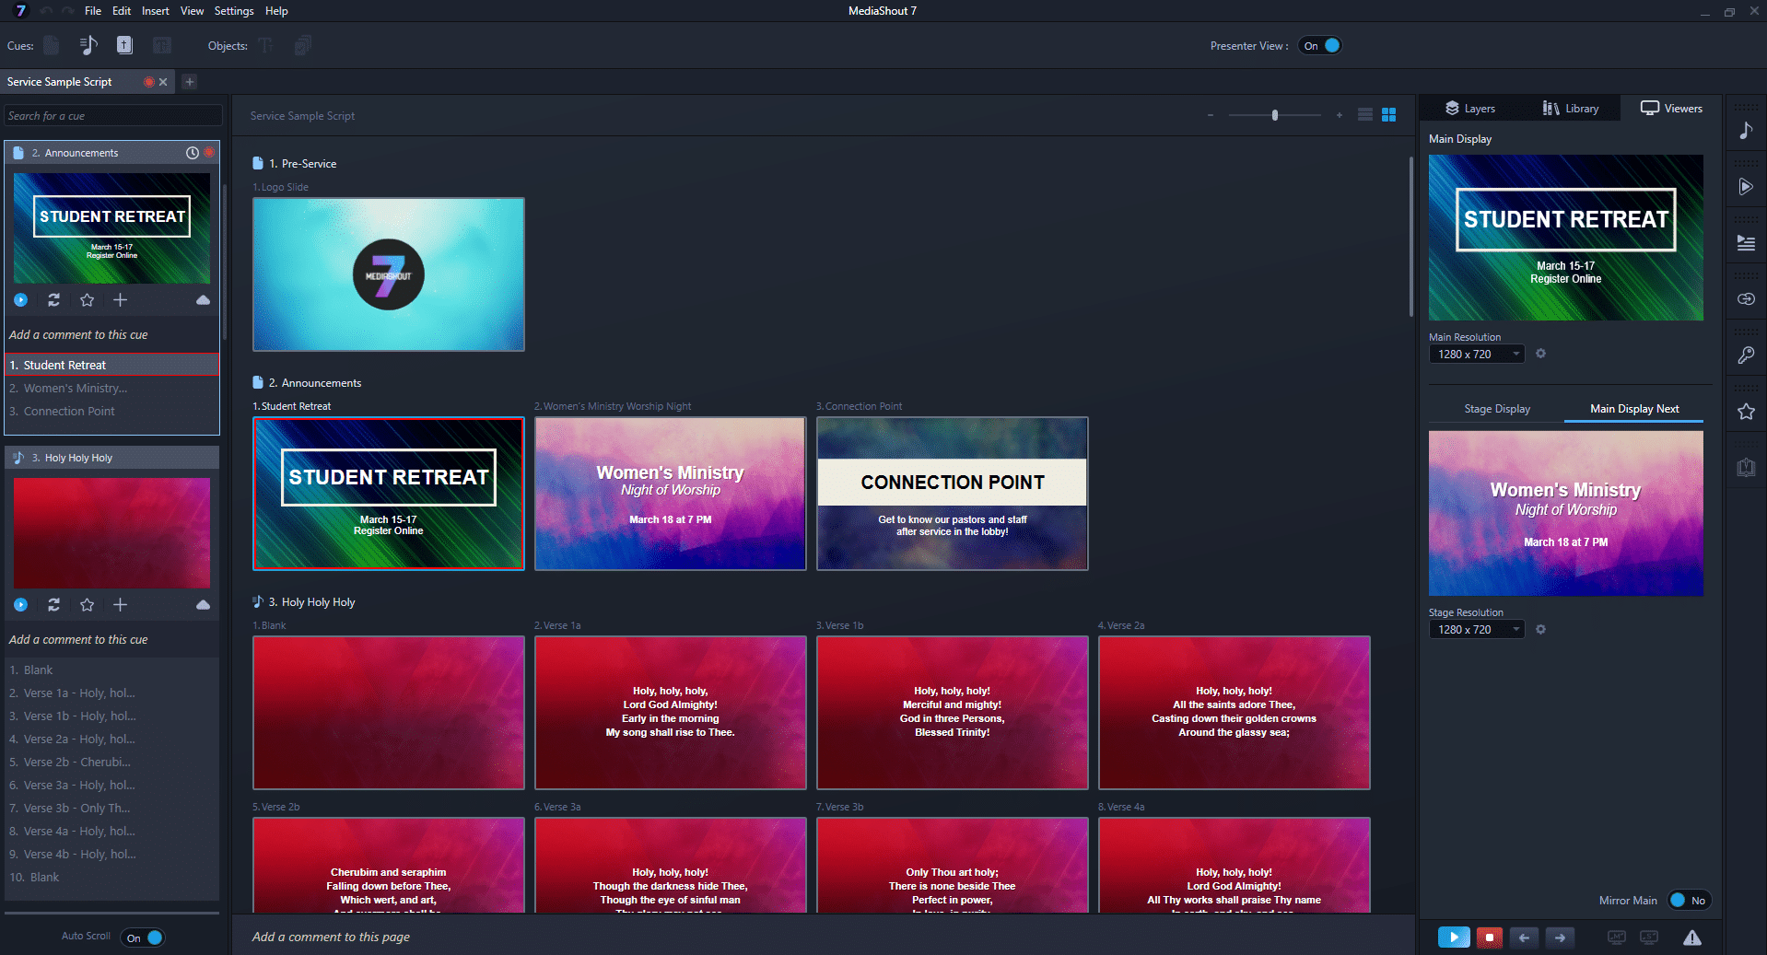
Task: Click loop icon under Announcements cue preview
Action: pos(53,300)
